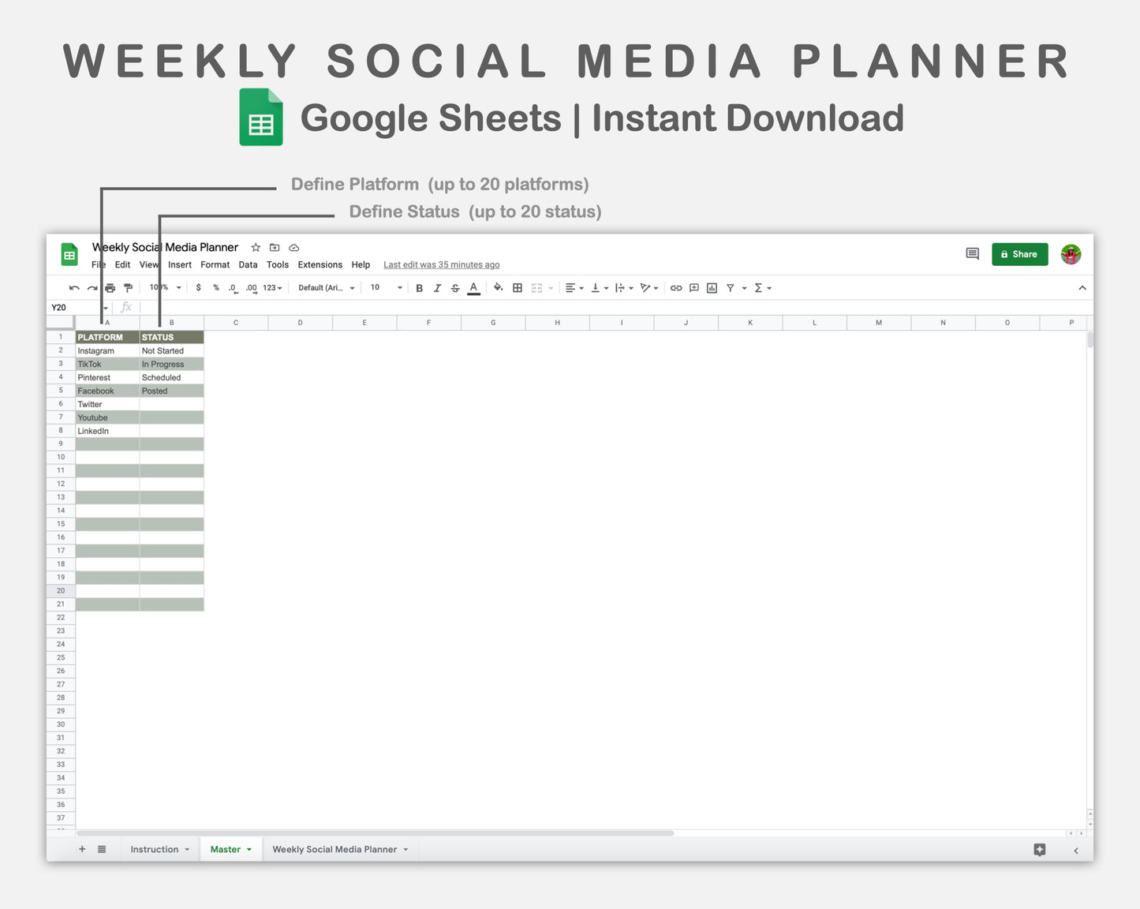Image resolution: width=1140 pixels, height=909 pixels.
Task: Apply strikethrough formatting
Action: [455, 287]
